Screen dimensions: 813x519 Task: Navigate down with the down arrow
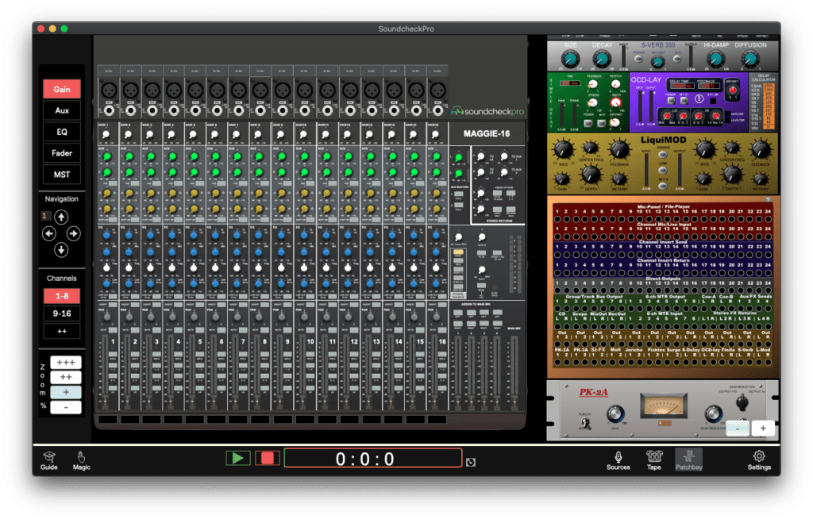61,251
